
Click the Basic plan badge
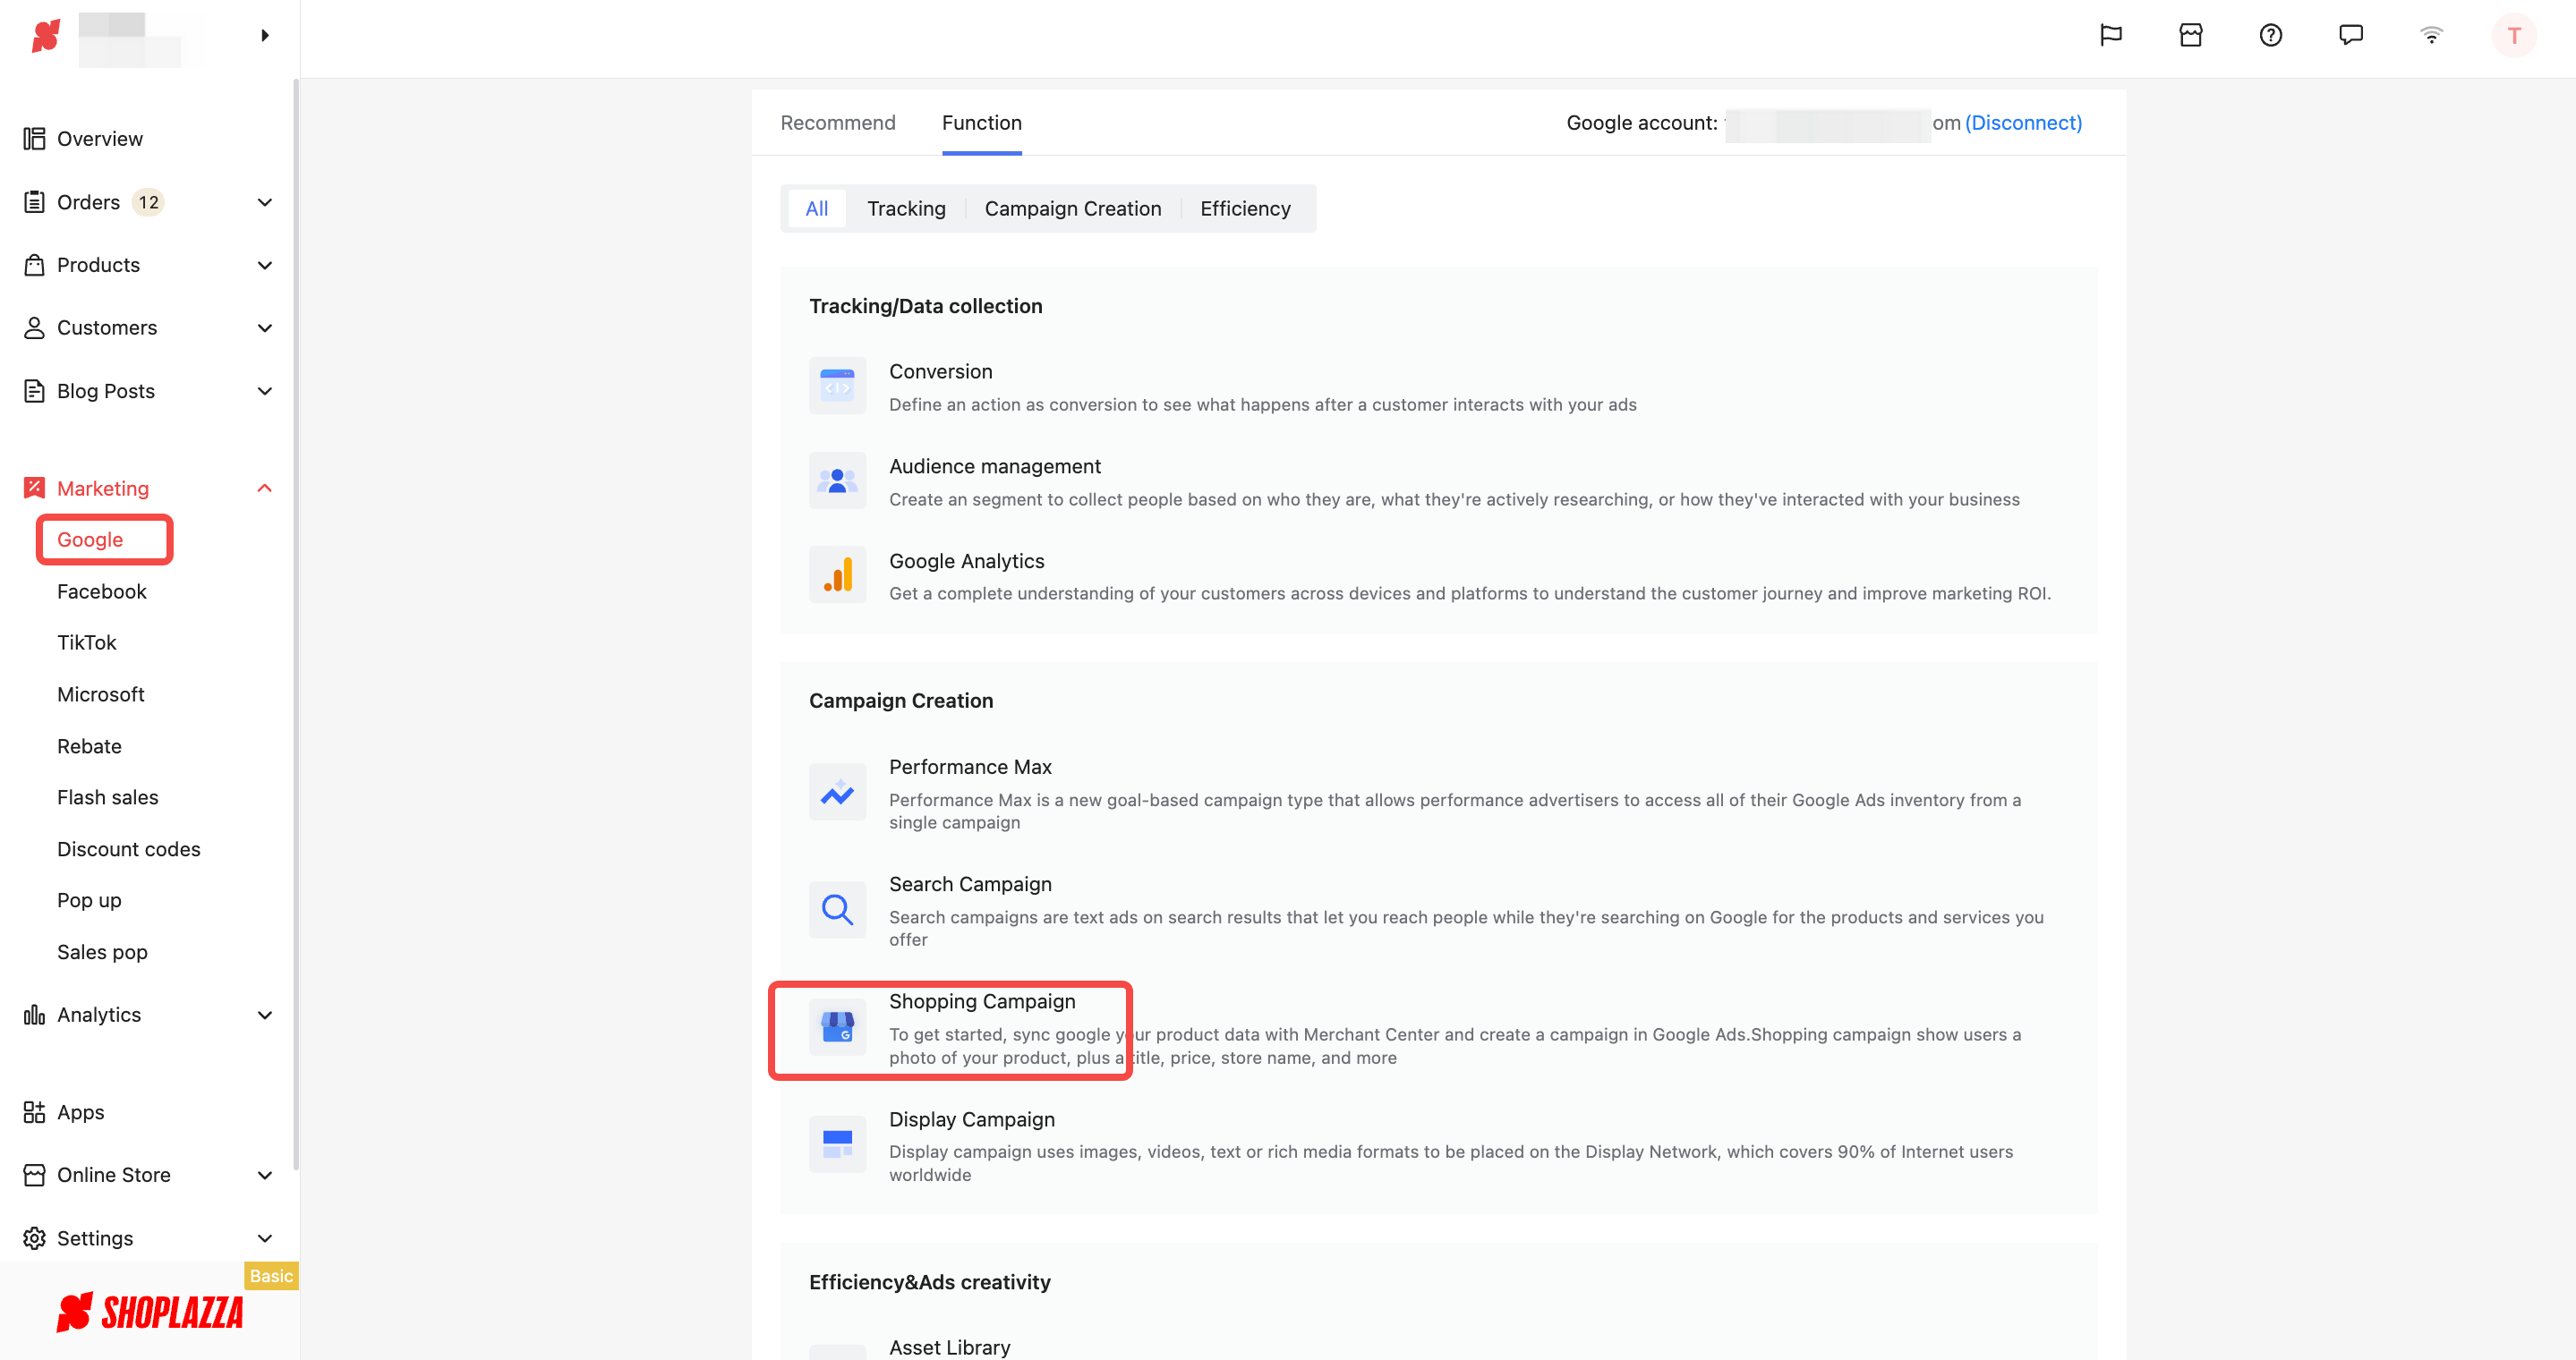(271, 1276)
